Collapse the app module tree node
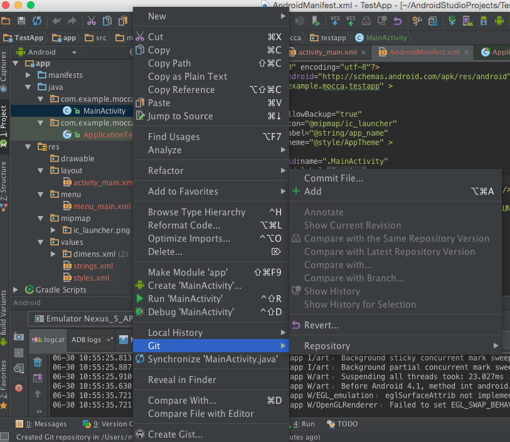 (15, 63)
